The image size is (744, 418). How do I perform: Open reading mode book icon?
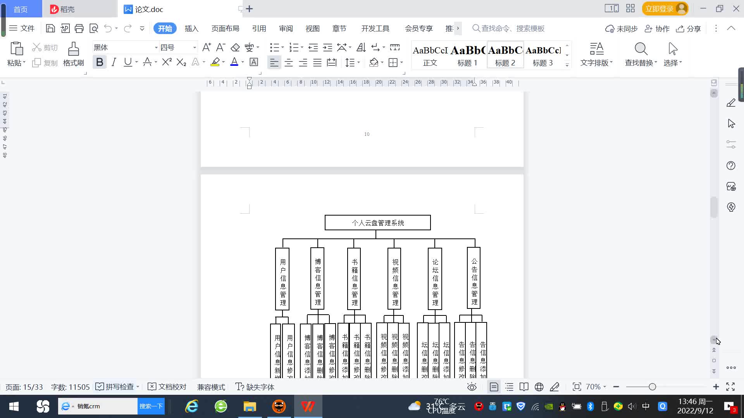pos(524,387)
